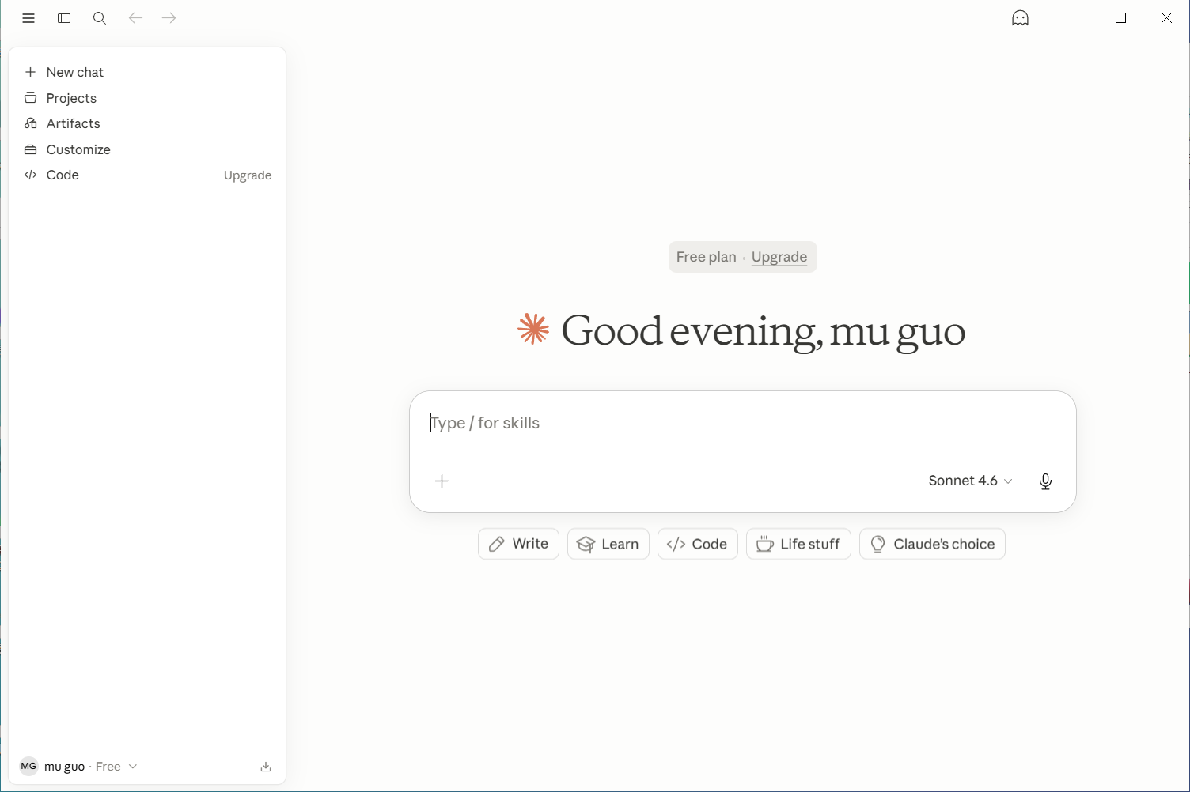This screenshot has width=1190, height=792.
Task: Toggle the sidebar panel icon
Action: pos(64,18)
